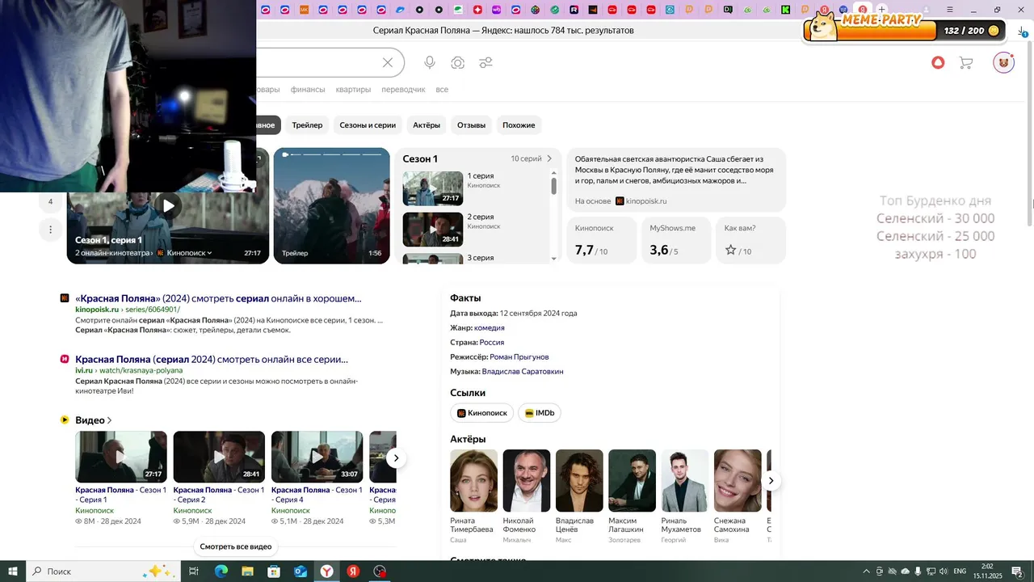This screenshot has height=582, width=1034.
Task: Open Task View on the taskbar
Action: (194, 571)
